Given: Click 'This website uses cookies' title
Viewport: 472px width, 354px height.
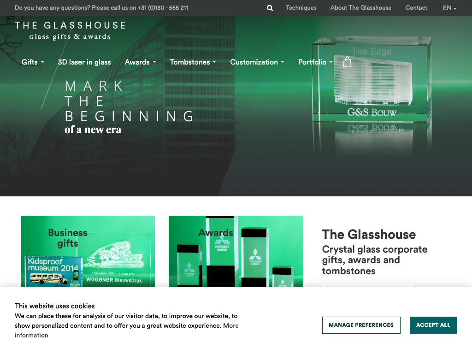Looking at the screenshot, I should click(54, 306).
